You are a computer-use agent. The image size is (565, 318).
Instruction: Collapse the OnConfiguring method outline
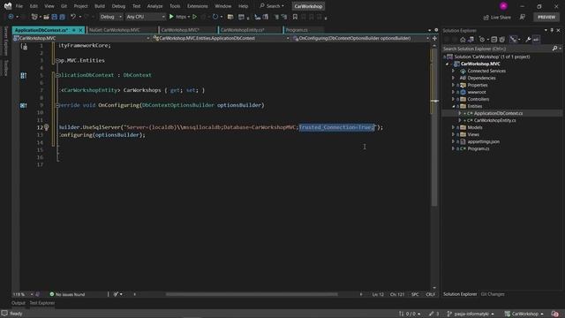57,105
